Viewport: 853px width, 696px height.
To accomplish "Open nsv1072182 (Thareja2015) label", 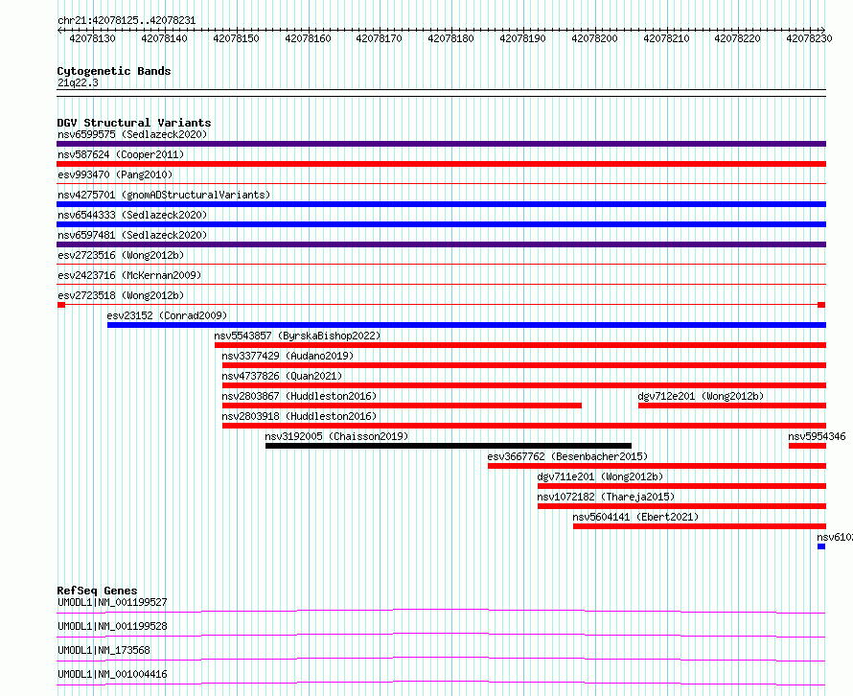I will click(606, 497).
